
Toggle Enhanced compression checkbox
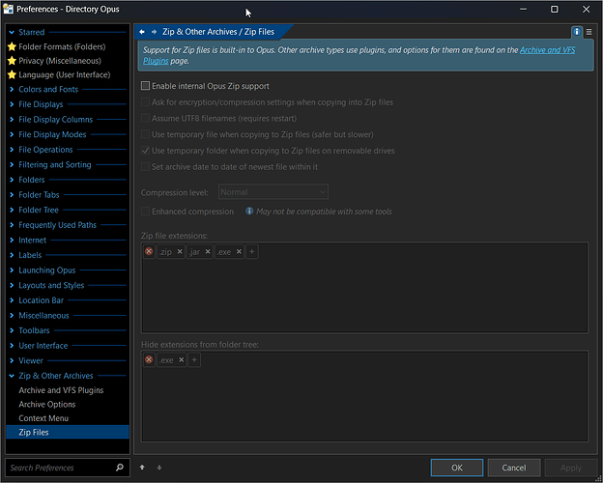(x=145, y=212)
